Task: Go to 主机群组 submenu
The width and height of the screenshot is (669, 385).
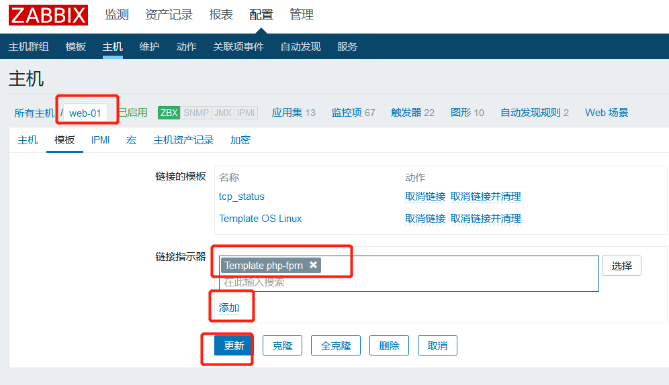Action: click(x=29, y=47)
